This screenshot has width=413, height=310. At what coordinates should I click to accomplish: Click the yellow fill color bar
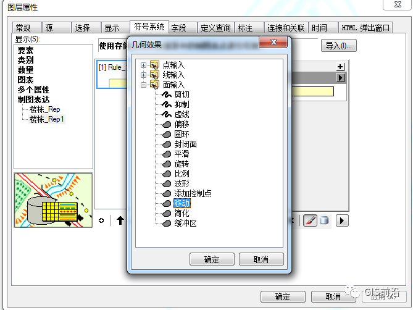[312, 91]
